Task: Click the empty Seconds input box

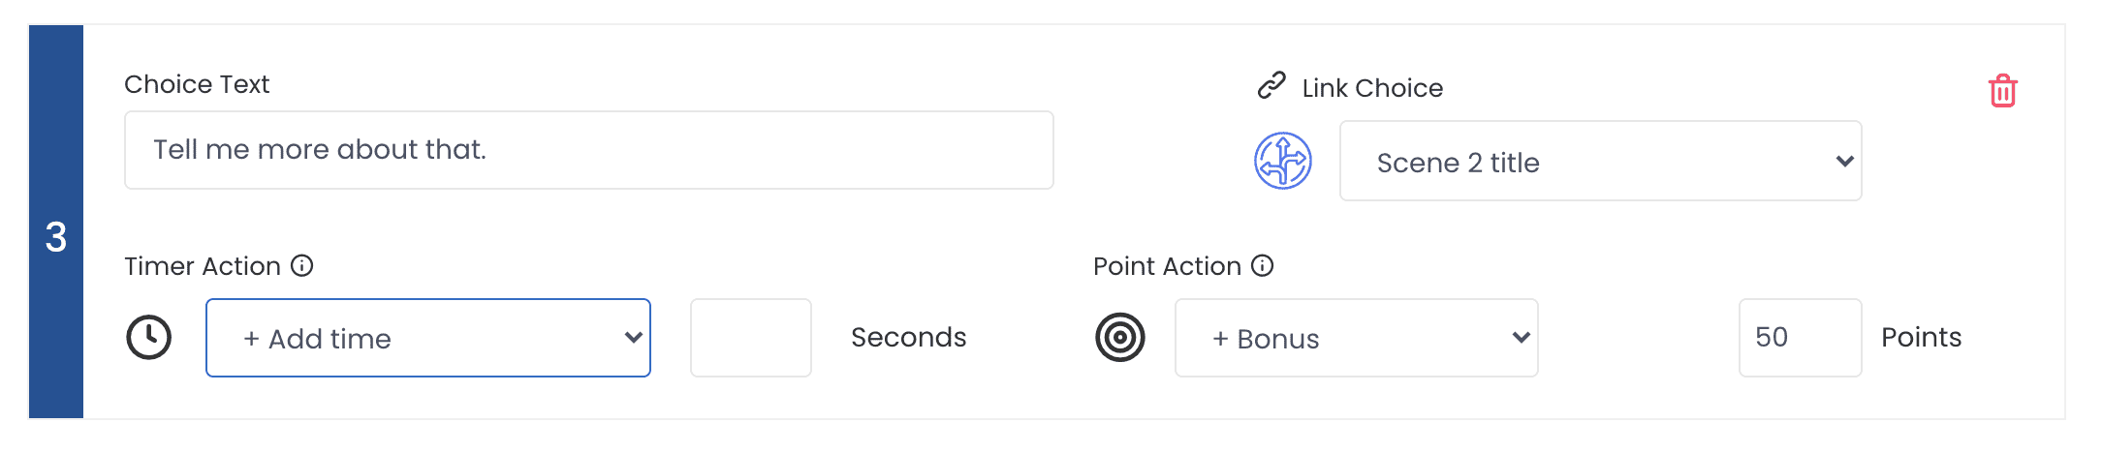Action: [751, 338]
